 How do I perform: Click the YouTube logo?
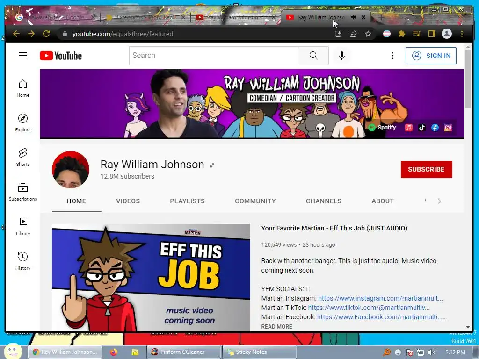coord(61,56)
